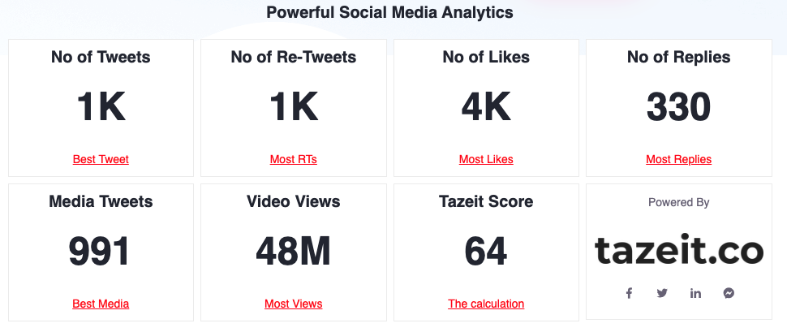Open the LinkedIn icon link

point(695,293)
